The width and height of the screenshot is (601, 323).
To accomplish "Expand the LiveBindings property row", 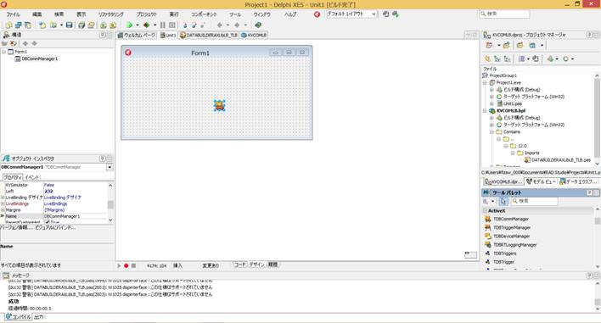I will pyautogui.click(x=3, y=203).
